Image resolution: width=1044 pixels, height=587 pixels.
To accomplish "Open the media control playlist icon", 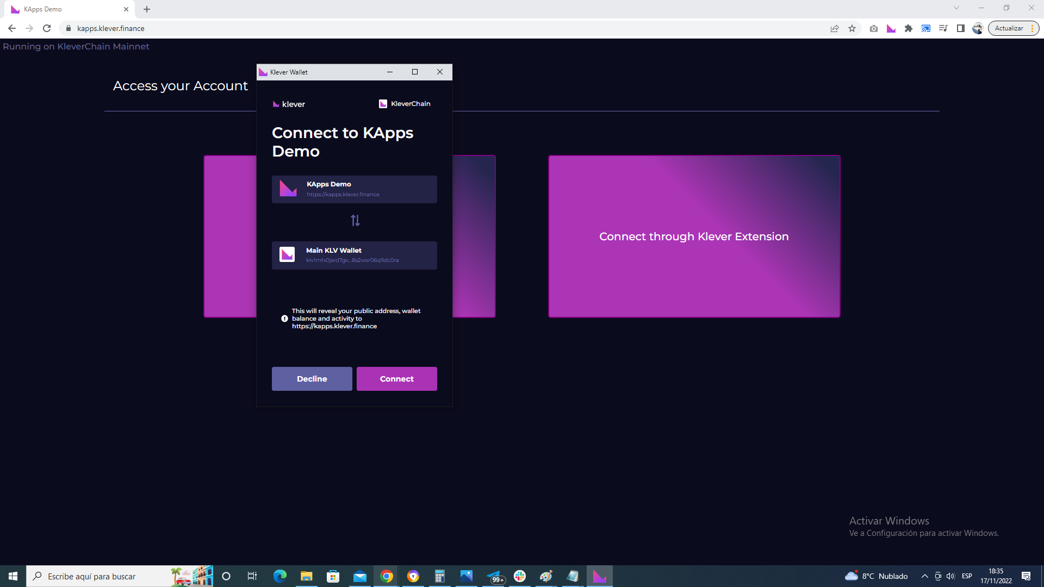I will click(943, 28).
